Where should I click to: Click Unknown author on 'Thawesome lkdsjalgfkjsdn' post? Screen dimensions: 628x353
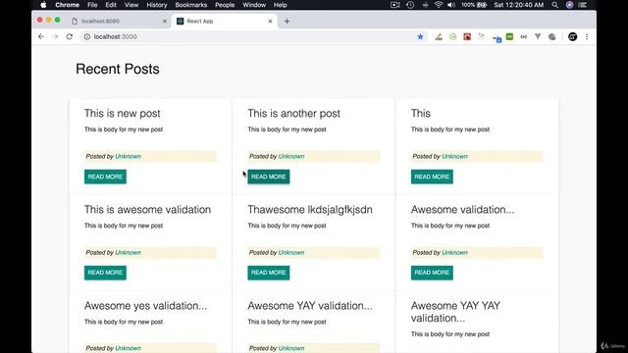[291, 253]
